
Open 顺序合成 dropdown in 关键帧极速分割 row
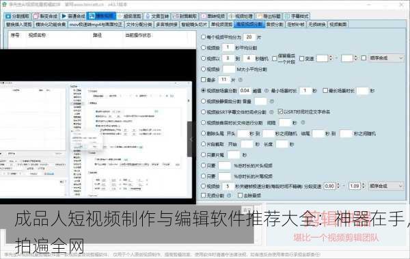pyautogui.click(x=386, y=187)
